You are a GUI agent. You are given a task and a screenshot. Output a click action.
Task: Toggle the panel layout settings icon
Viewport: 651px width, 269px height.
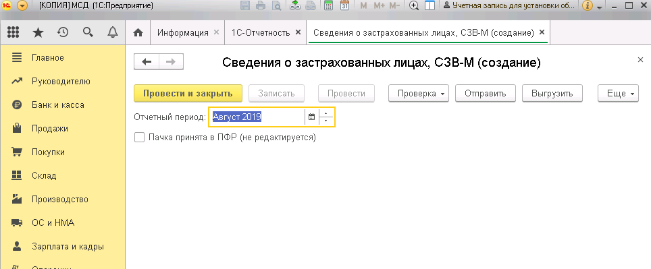point(429,6)
